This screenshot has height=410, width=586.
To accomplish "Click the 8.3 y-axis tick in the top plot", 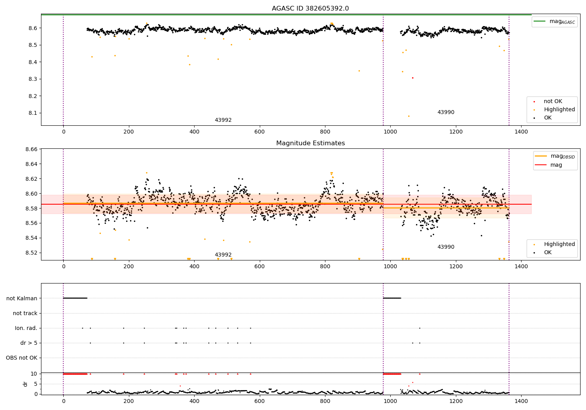I will 33,79.
